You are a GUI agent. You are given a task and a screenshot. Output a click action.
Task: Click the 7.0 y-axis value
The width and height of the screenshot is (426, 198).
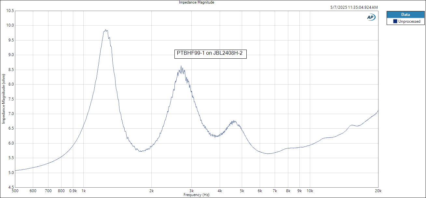pos(11,114)
